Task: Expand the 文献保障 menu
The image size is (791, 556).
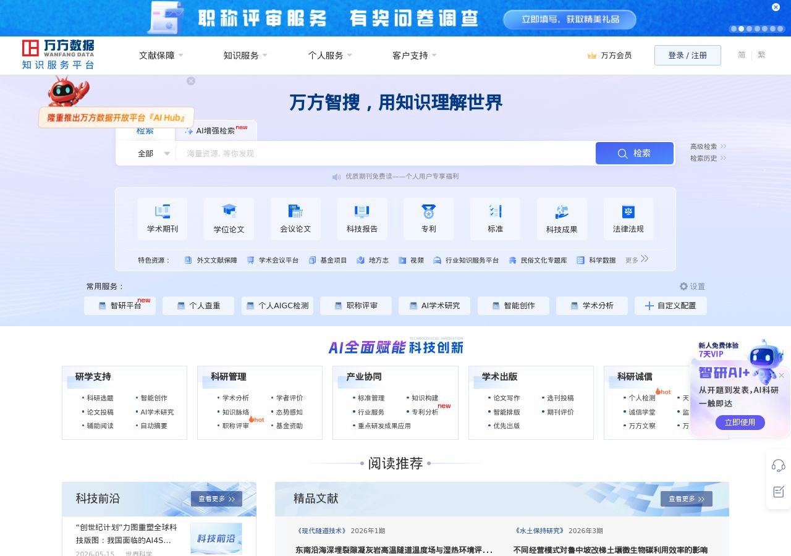Action: 161,56
